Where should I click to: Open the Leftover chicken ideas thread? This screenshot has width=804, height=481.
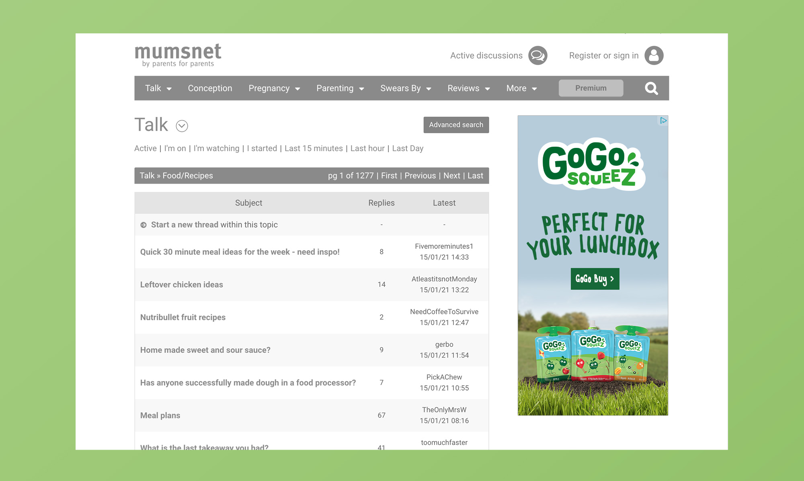(x=181, y=285)
